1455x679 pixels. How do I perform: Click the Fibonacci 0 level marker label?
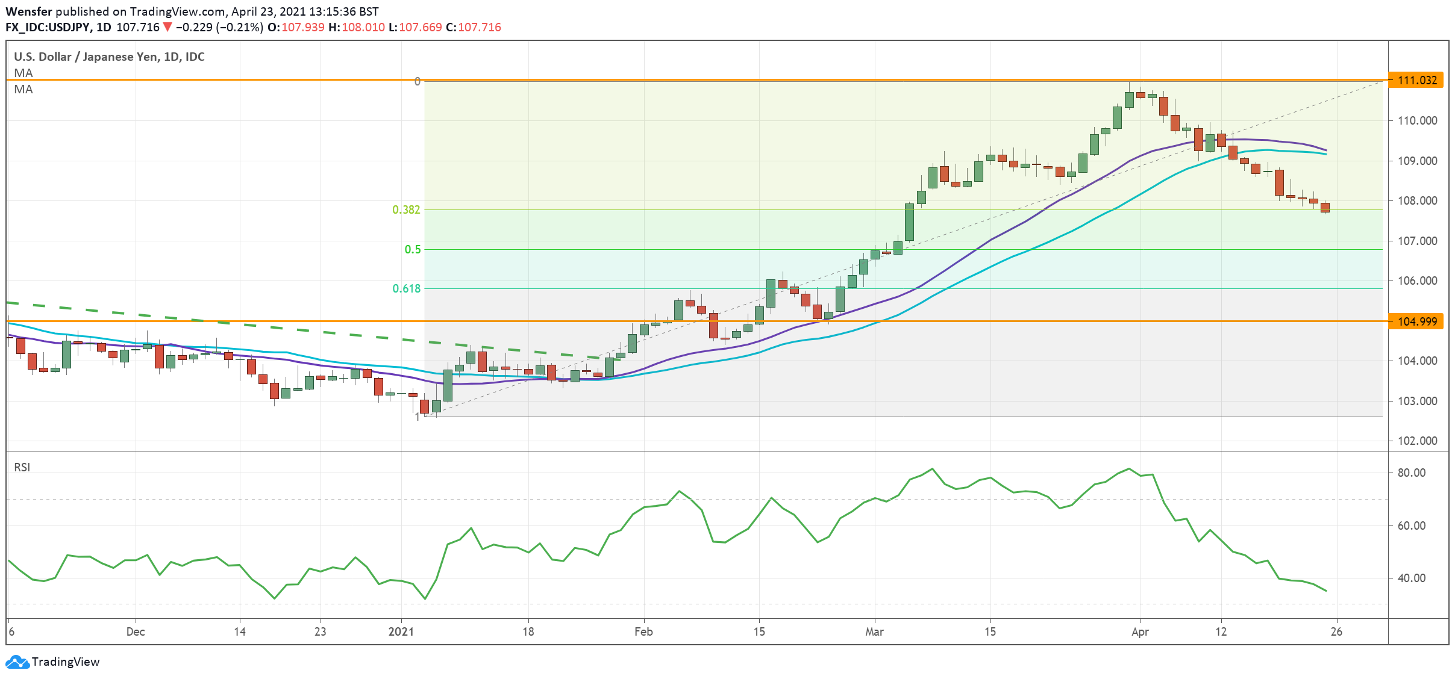tap(417, 81)
